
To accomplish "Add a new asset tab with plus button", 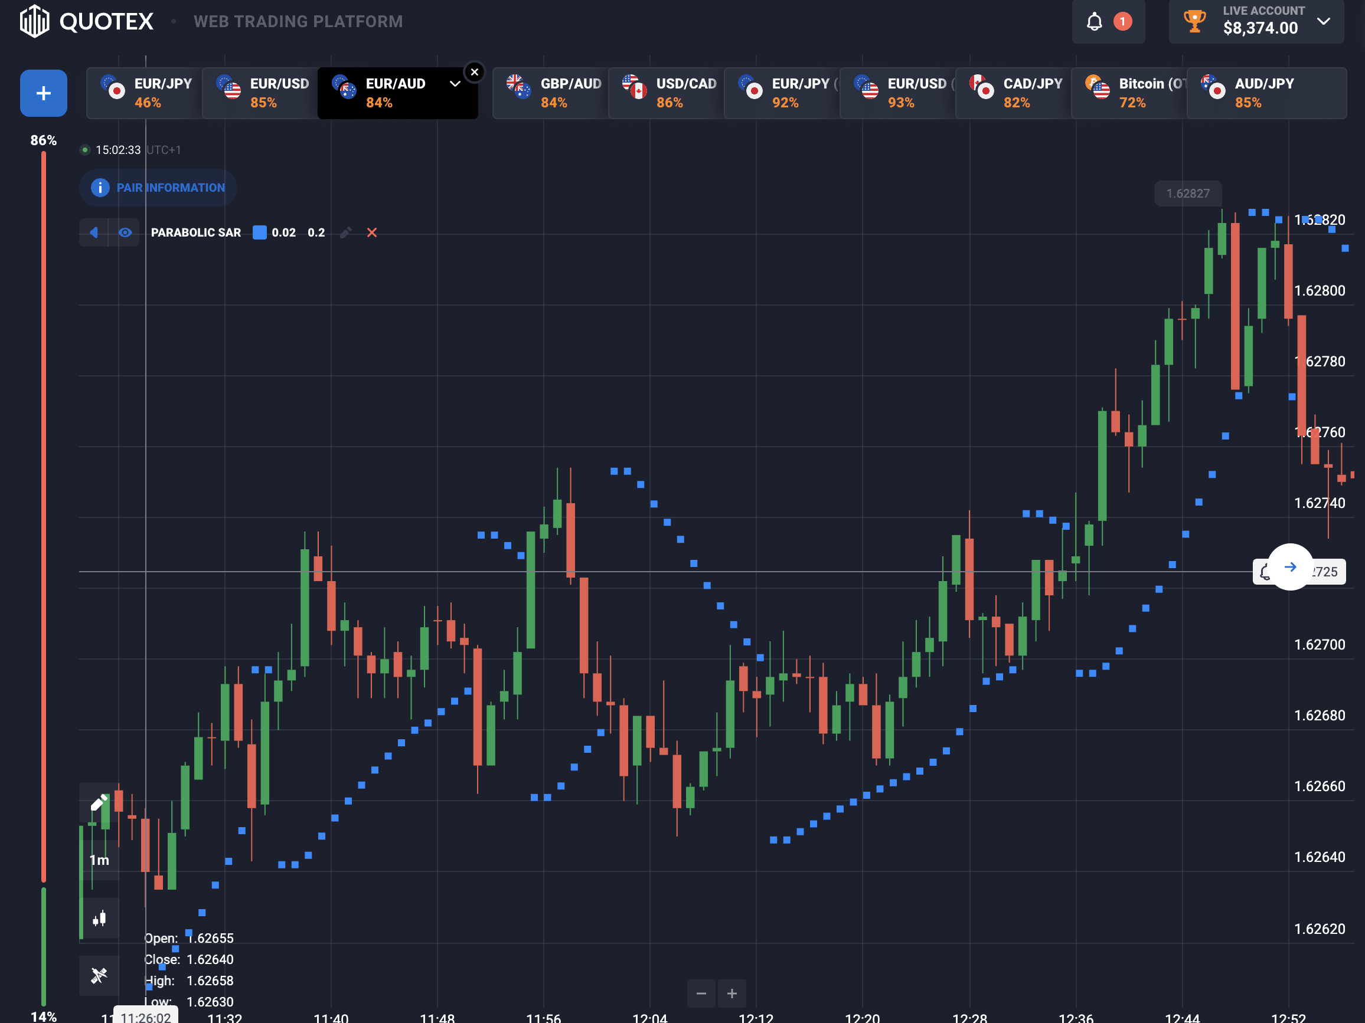I will tap(43, 93).
